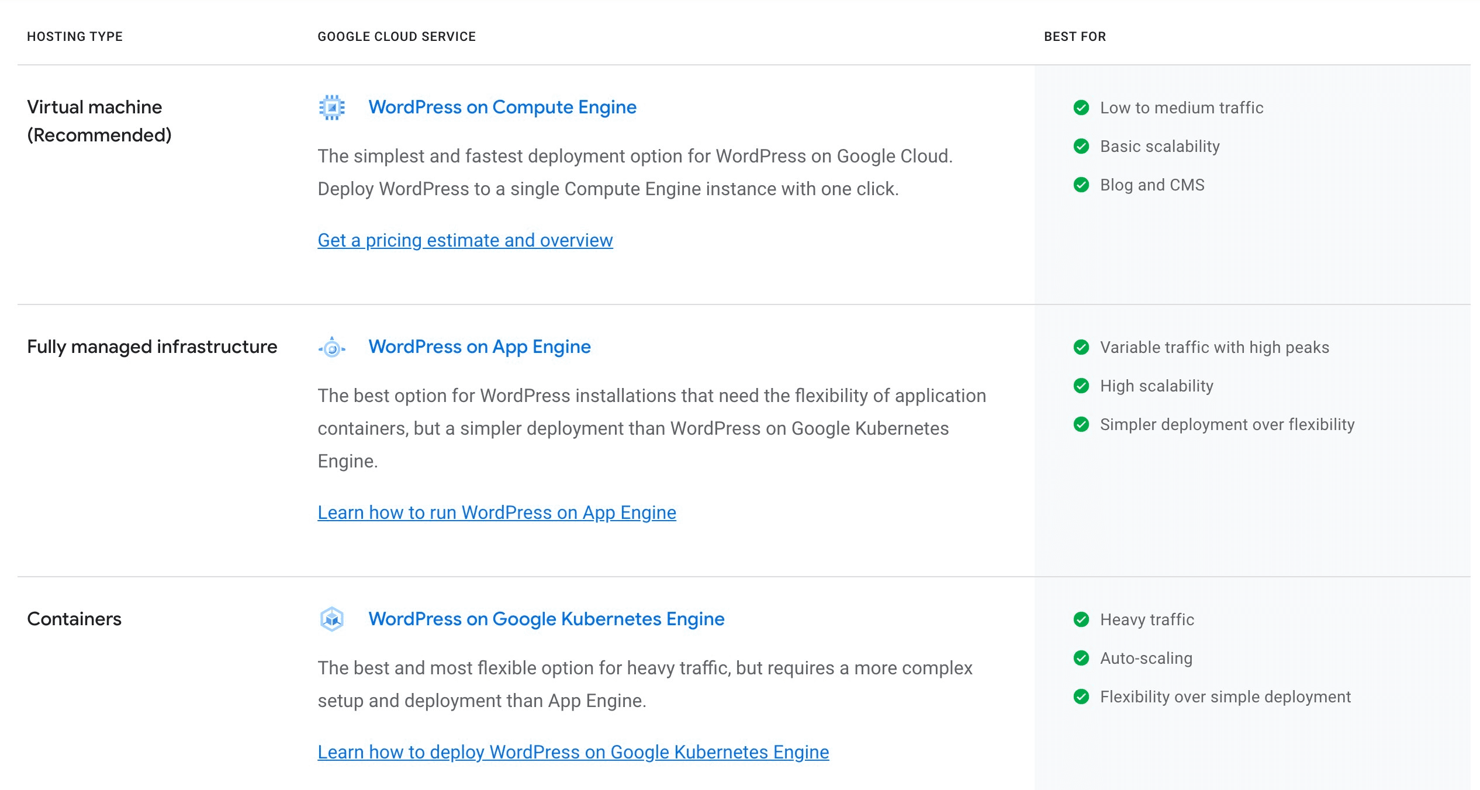
Task: Click green checkmark beside Basic scalability
Action: pos(1081,146)
